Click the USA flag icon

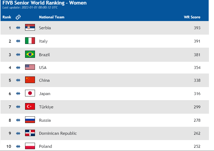click(x=30, y=67)
